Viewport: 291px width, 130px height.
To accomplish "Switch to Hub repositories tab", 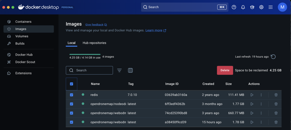I will tap(94, 43).
